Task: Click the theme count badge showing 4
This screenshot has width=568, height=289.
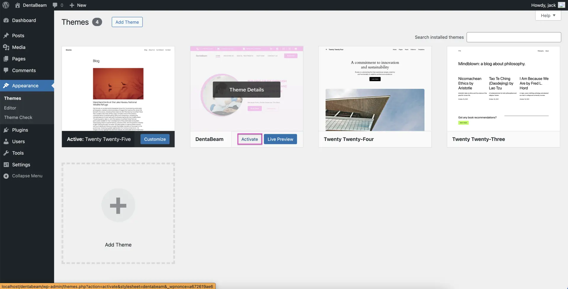Action: pos(97,22)
